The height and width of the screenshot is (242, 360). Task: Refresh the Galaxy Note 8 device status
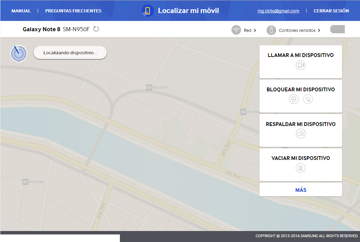[x=96, y=29]
